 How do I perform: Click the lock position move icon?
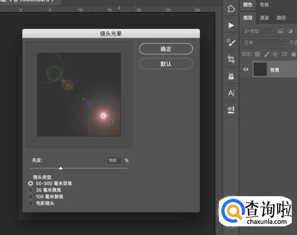[x=275, y=54]
